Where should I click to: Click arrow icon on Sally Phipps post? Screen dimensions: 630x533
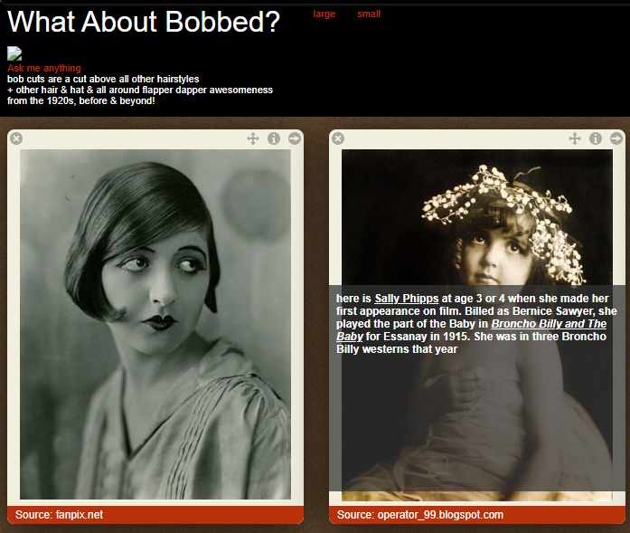(616, 138)
